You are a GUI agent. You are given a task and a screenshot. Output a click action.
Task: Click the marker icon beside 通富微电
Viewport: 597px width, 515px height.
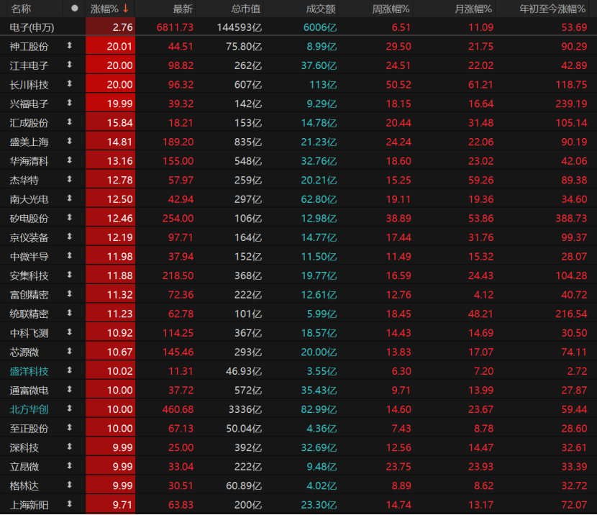[69, 389]
